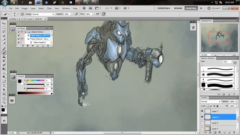
Task: Open layer Opacity dropdown arrow
Action: [237, 102]
